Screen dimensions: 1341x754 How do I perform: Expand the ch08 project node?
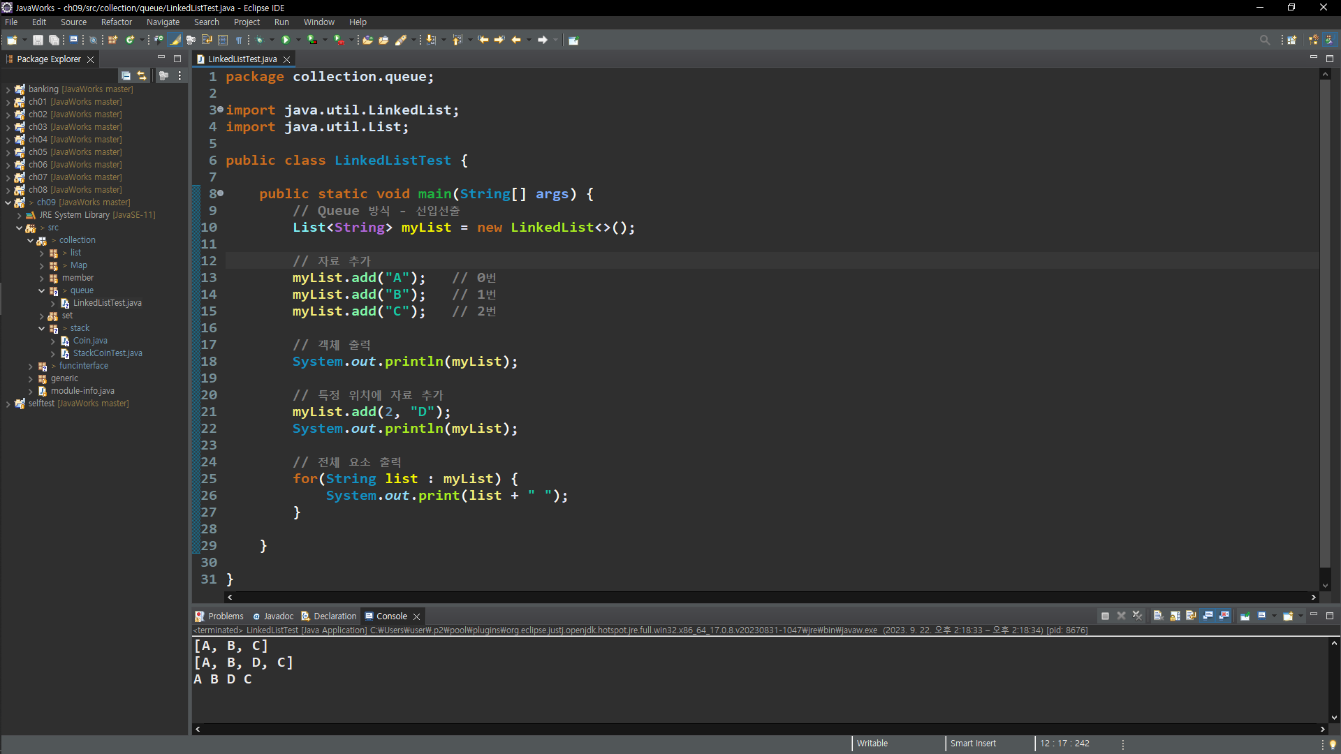coord(8,190)
